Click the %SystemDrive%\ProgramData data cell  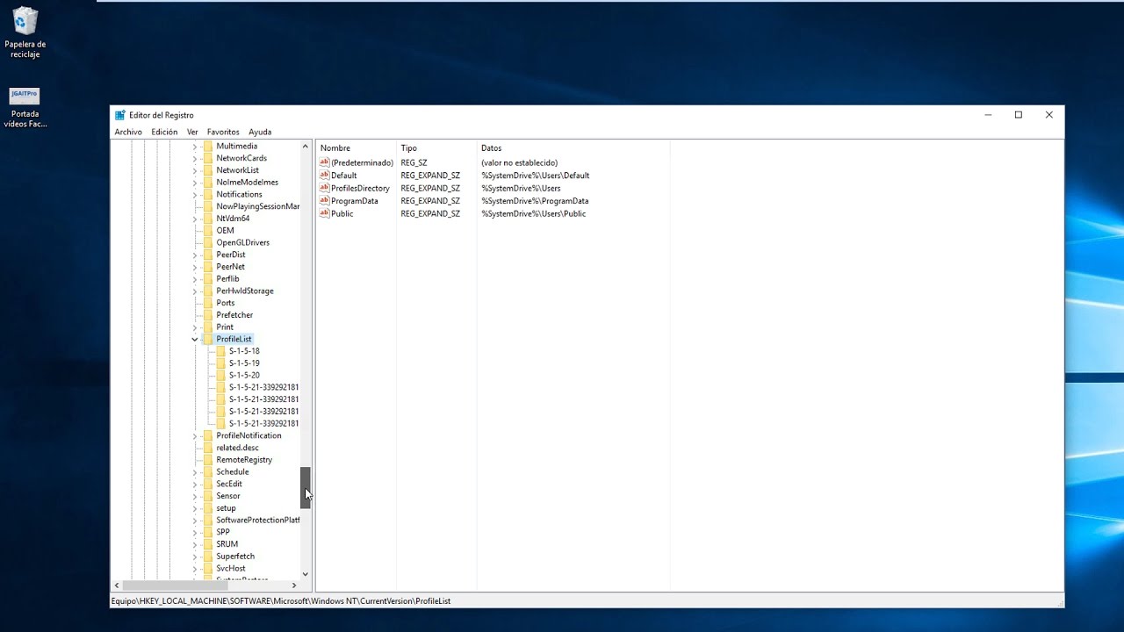pos(535,201)
